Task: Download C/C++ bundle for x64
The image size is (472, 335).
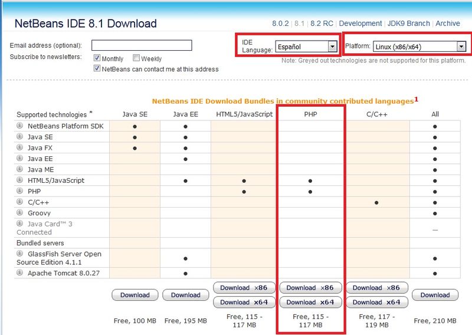Action: 376,302
